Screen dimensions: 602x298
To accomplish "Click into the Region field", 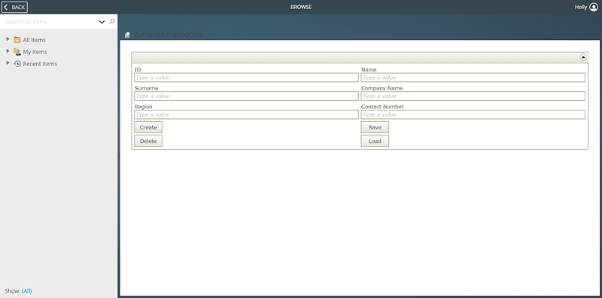I will click(246, 114).
